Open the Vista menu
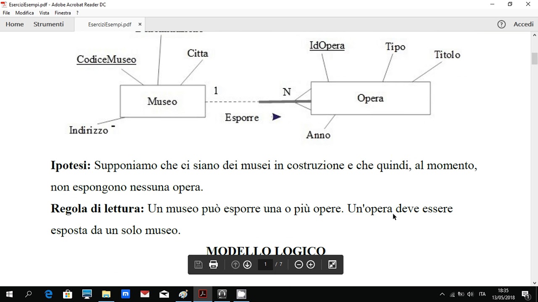538x302 pixels. tap(44, 13)
